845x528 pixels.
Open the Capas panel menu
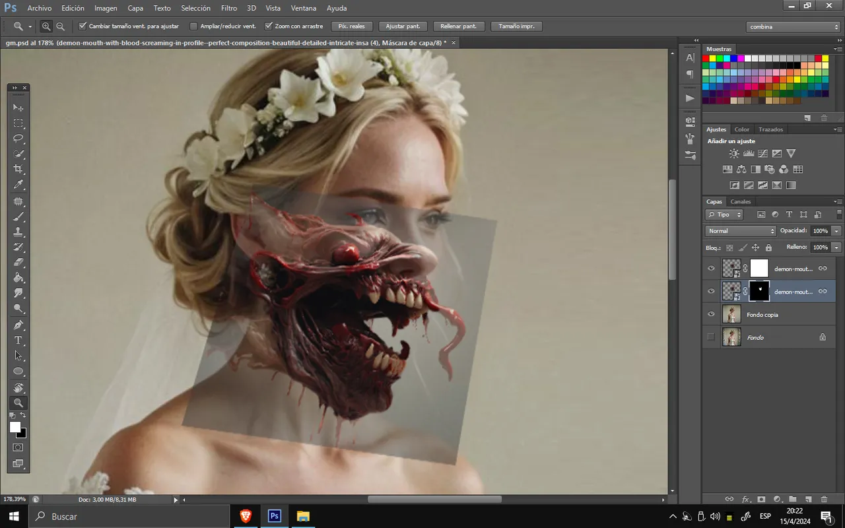(x=838, y=201)
